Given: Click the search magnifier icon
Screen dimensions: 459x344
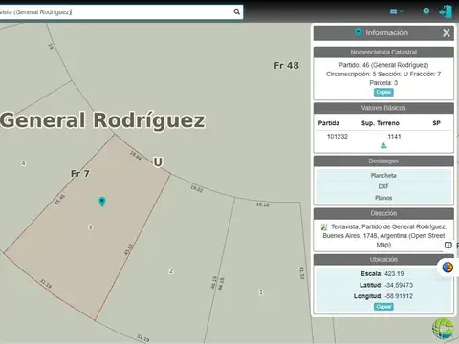Looking at the screenshot, I should point(236,12).
